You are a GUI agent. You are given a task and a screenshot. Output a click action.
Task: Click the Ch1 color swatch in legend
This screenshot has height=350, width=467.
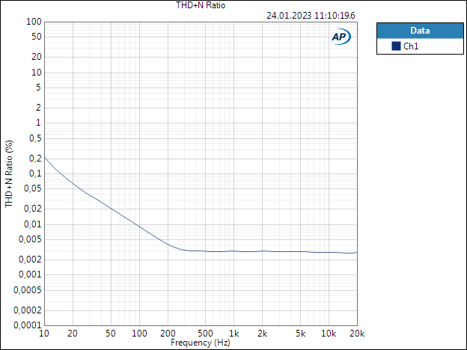click(x=396, y=46)
